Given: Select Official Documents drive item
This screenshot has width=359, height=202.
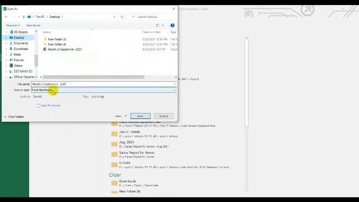Looking at the screenshot, I should pyautogui.click(x=24, y=77).
